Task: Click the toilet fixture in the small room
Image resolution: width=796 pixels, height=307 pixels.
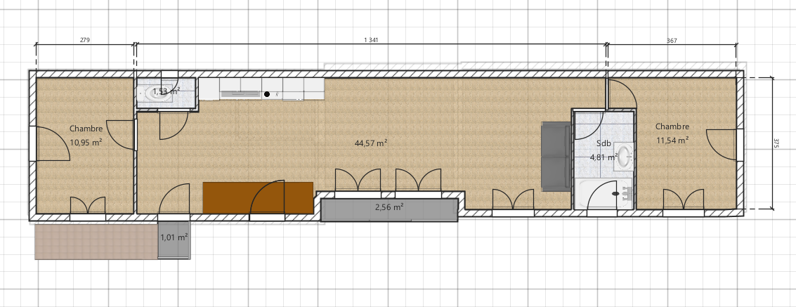Action: point(158,93)
